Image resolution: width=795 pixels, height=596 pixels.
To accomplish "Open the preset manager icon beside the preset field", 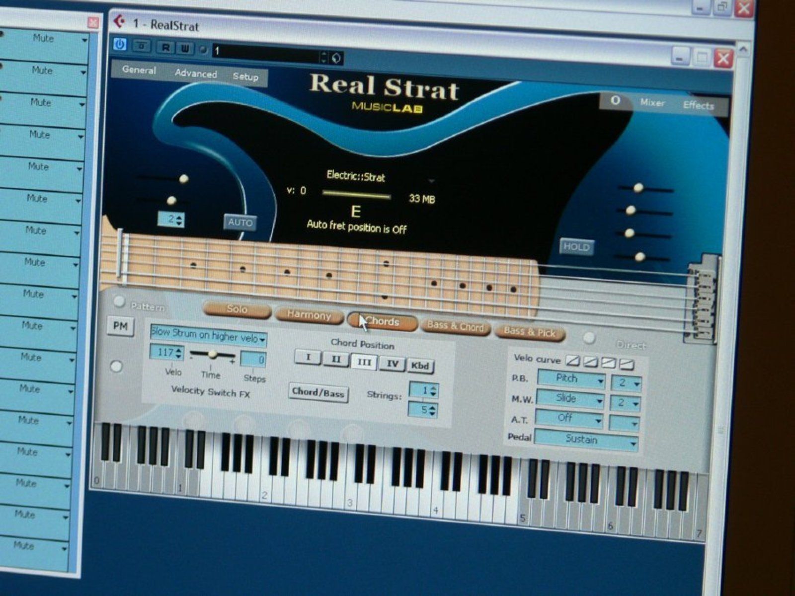I will coord(336,58).
